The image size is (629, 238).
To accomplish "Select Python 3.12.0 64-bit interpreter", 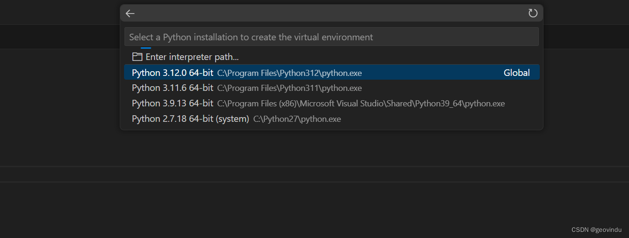I will [x=331, y=73].
